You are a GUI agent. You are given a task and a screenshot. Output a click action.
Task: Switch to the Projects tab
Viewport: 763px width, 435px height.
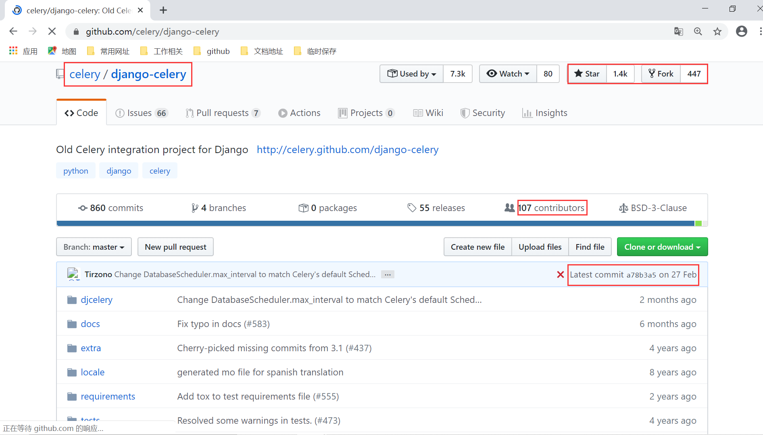tap(366, 113)
